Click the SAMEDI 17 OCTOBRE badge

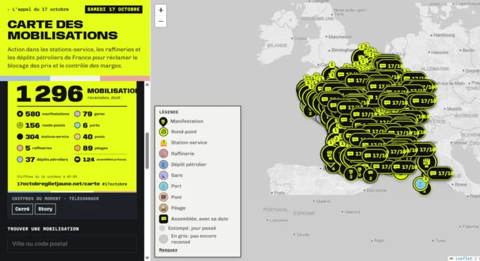(x=114, y=9)
